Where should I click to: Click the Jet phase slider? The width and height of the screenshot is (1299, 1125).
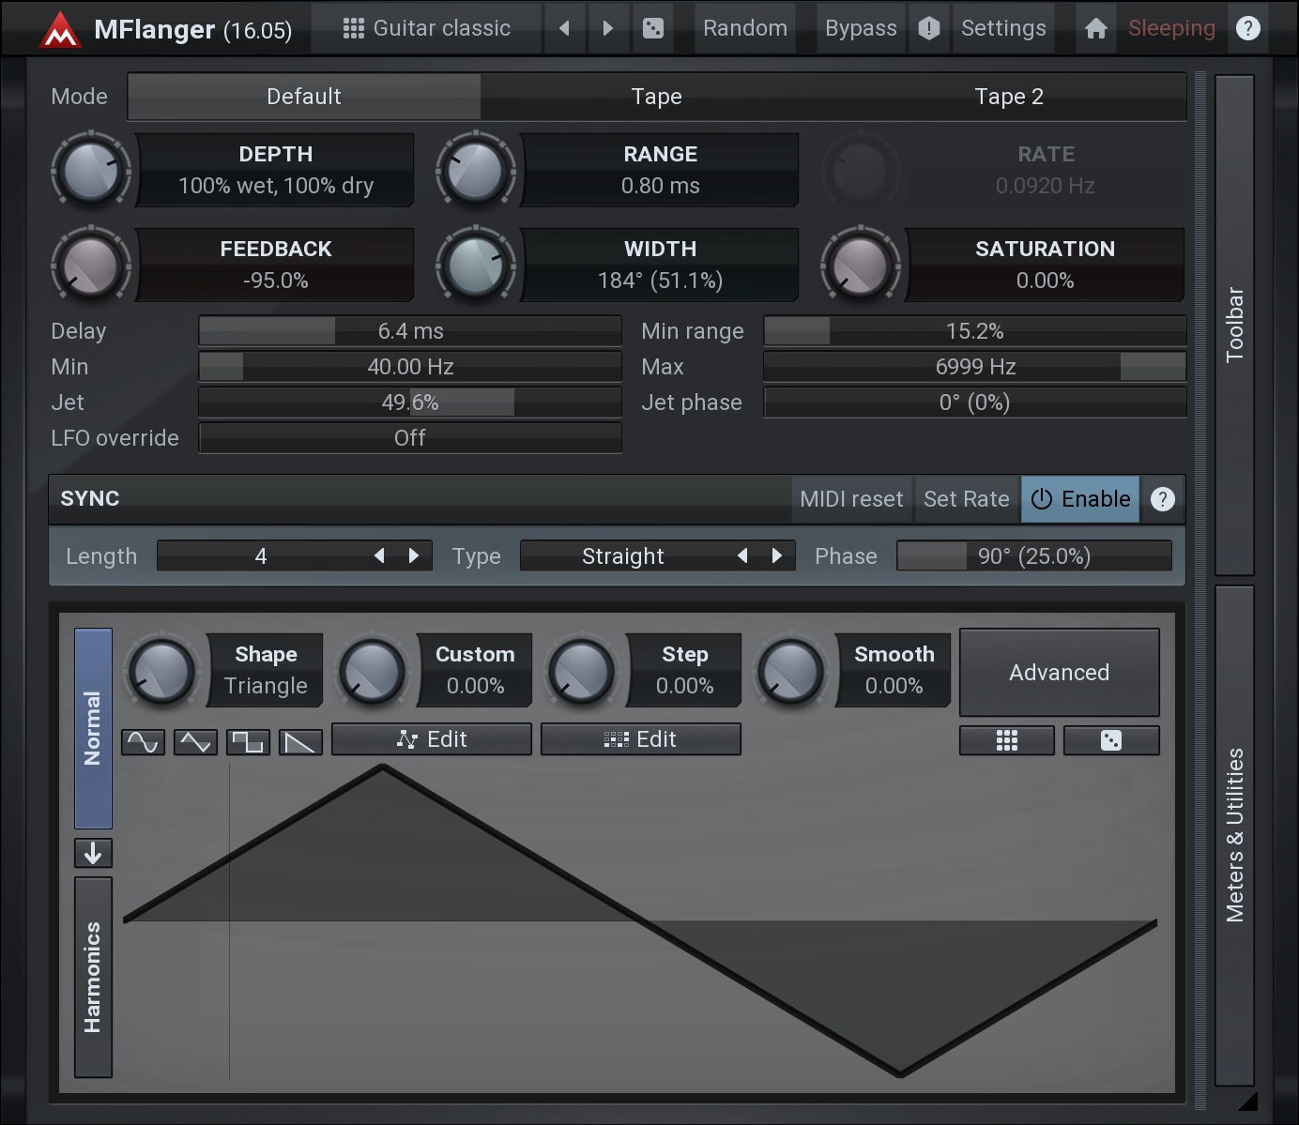click(975, 403)
